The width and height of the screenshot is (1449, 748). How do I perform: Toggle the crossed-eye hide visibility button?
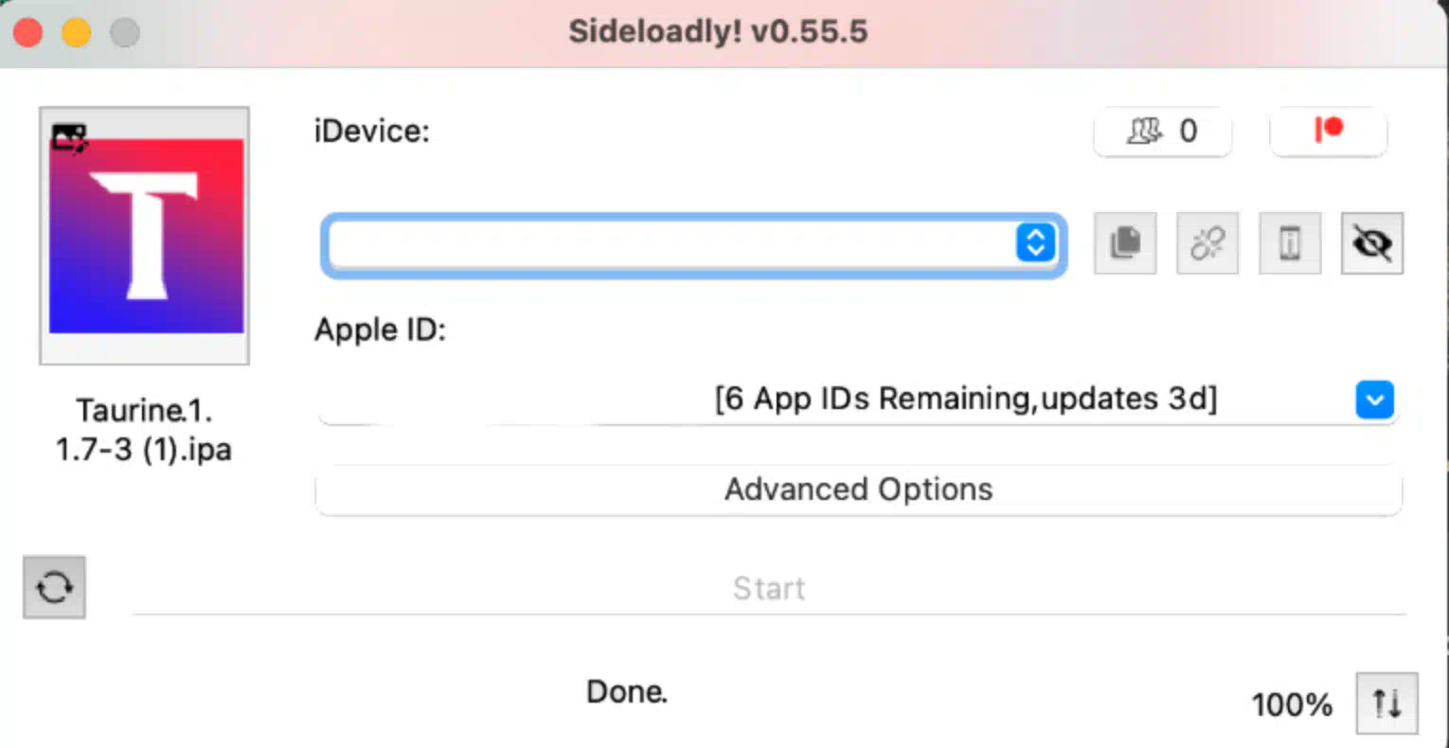[1372, 243]
